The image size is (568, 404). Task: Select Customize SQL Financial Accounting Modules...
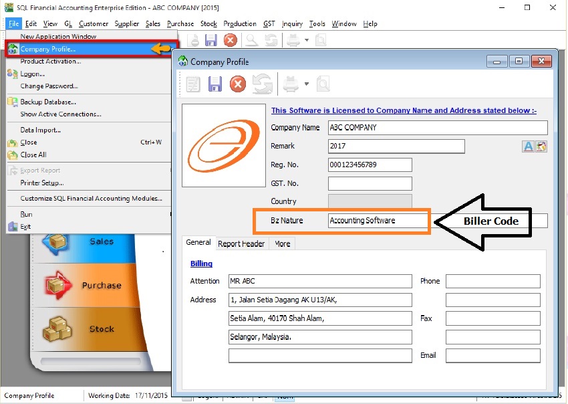(x=88, y=199)
